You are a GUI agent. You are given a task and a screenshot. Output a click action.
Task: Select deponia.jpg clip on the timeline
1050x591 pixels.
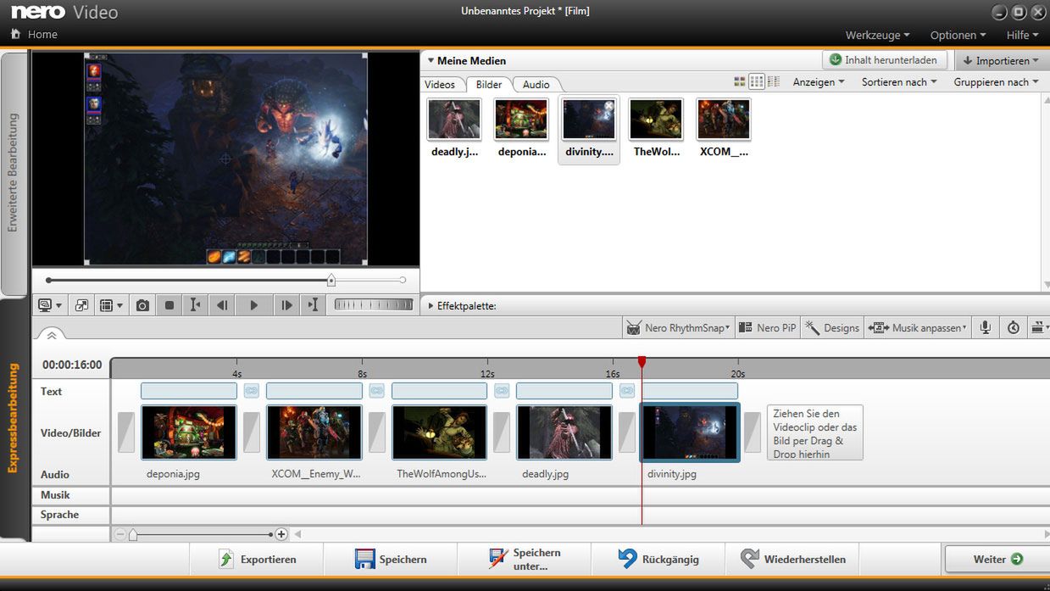click(x=189, y=432)
